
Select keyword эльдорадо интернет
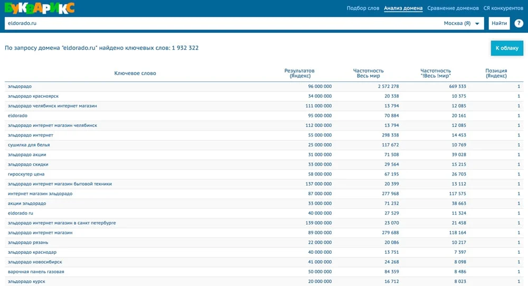tap(30, 135)
